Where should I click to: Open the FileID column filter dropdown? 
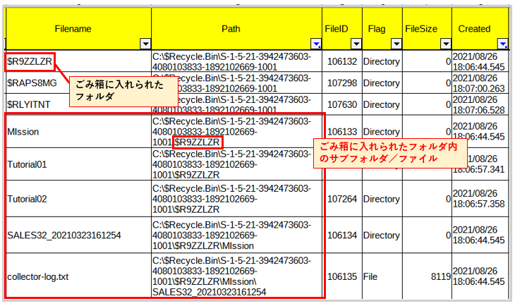coord(356,44)
